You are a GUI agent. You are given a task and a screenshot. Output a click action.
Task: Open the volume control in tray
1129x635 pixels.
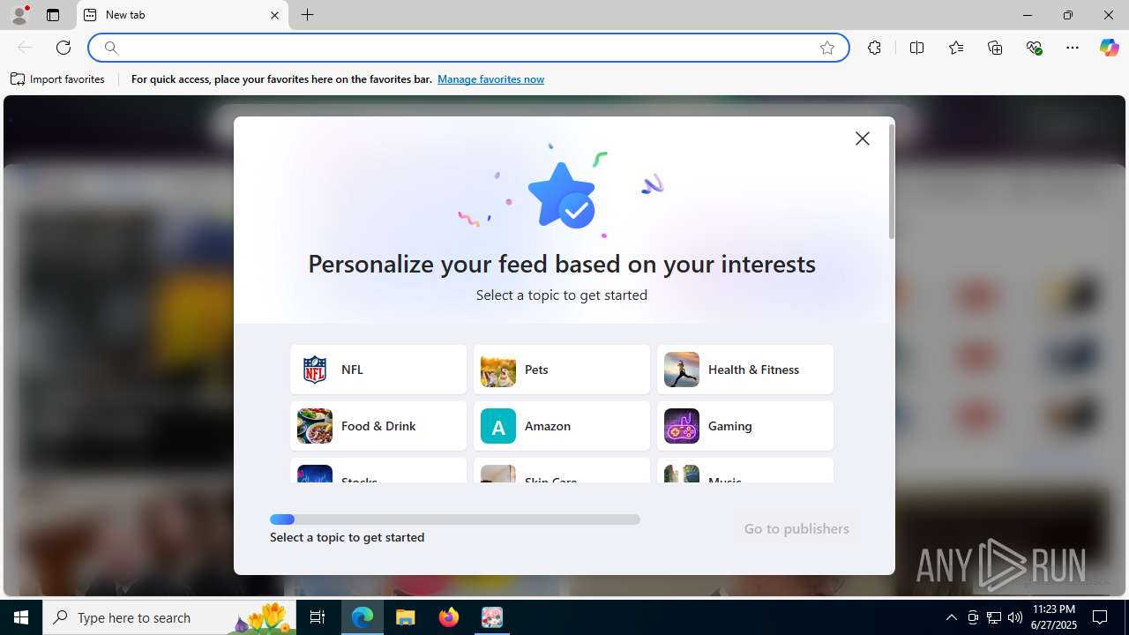click(1015, 617)
